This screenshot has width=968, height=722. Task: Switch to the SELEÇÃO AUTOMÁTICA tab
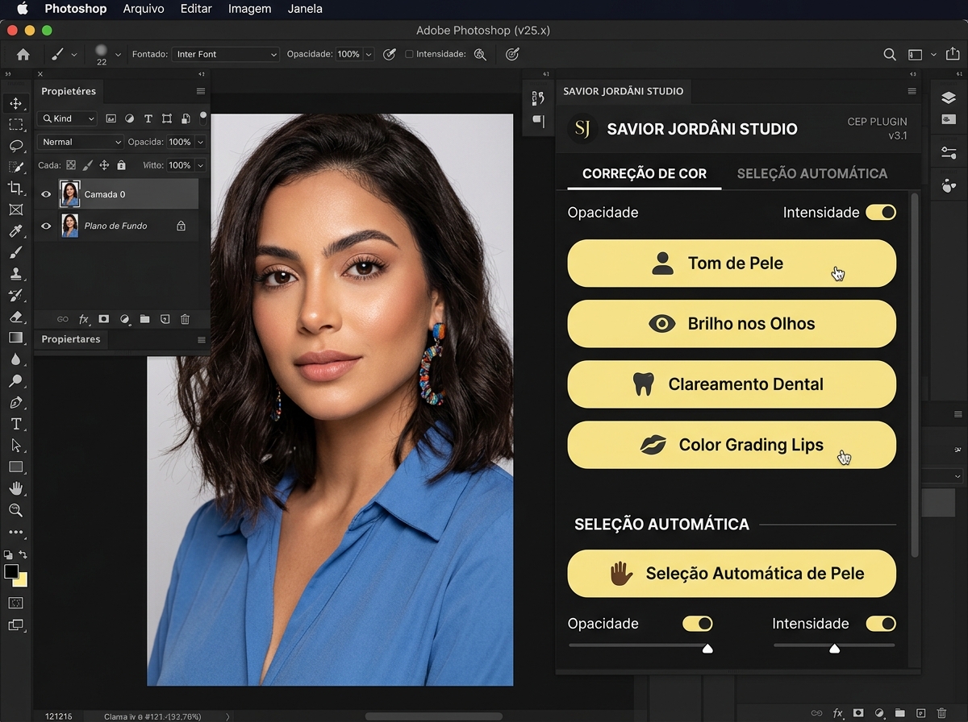click(x=812, y=174)
